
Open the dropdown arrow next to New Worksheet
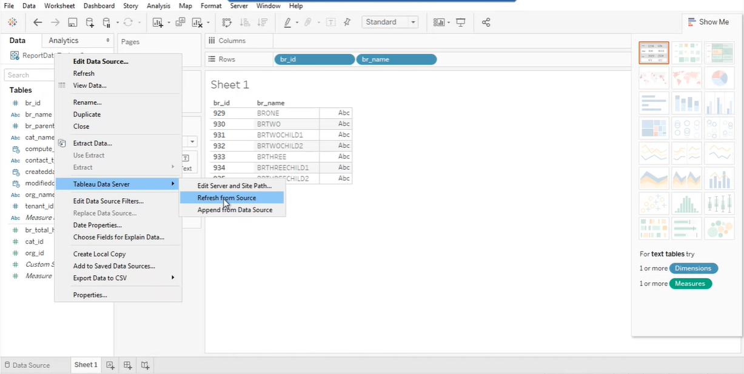[x=169, y=23]
